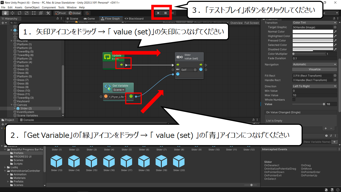Viewport: 341px width, 192px height.
Task: Add On Value Changed listener plus
Action: pyautogui.click(x=326, y=129)
